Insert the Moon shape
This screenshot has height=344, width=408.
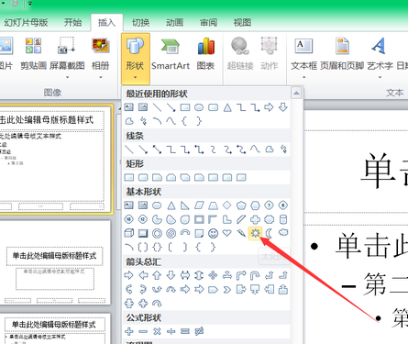tap(270, 233)
